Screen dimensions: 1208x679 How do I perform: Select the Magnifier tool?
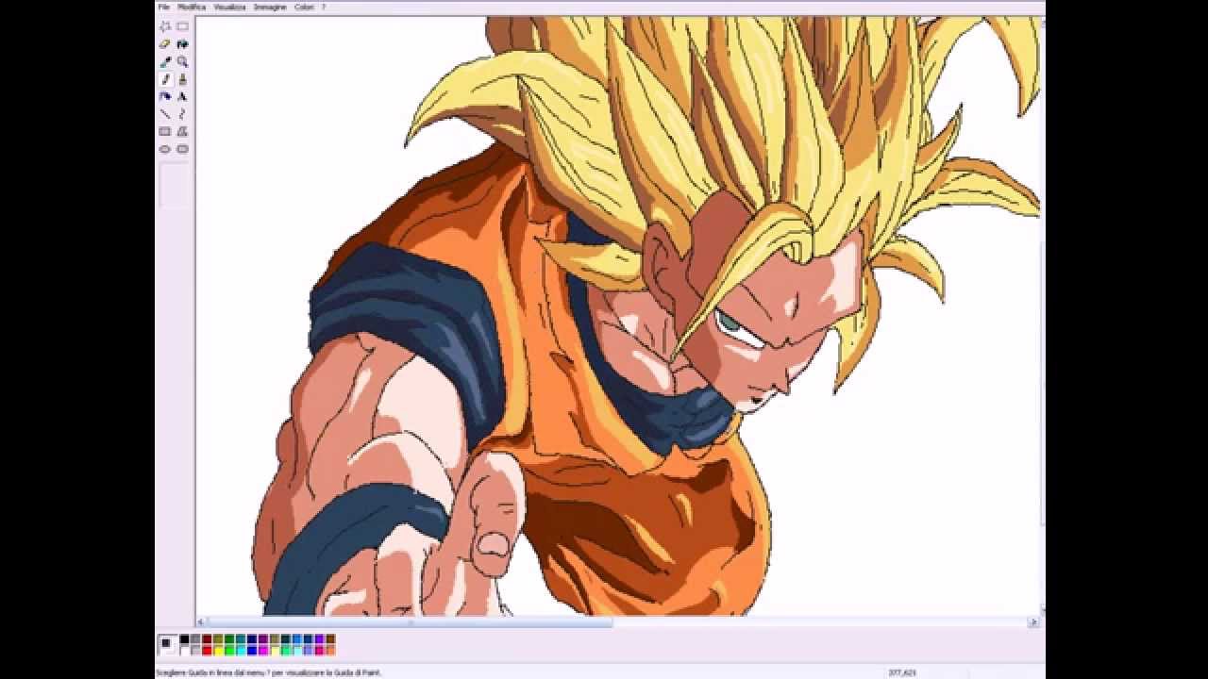tap(182, 61)
